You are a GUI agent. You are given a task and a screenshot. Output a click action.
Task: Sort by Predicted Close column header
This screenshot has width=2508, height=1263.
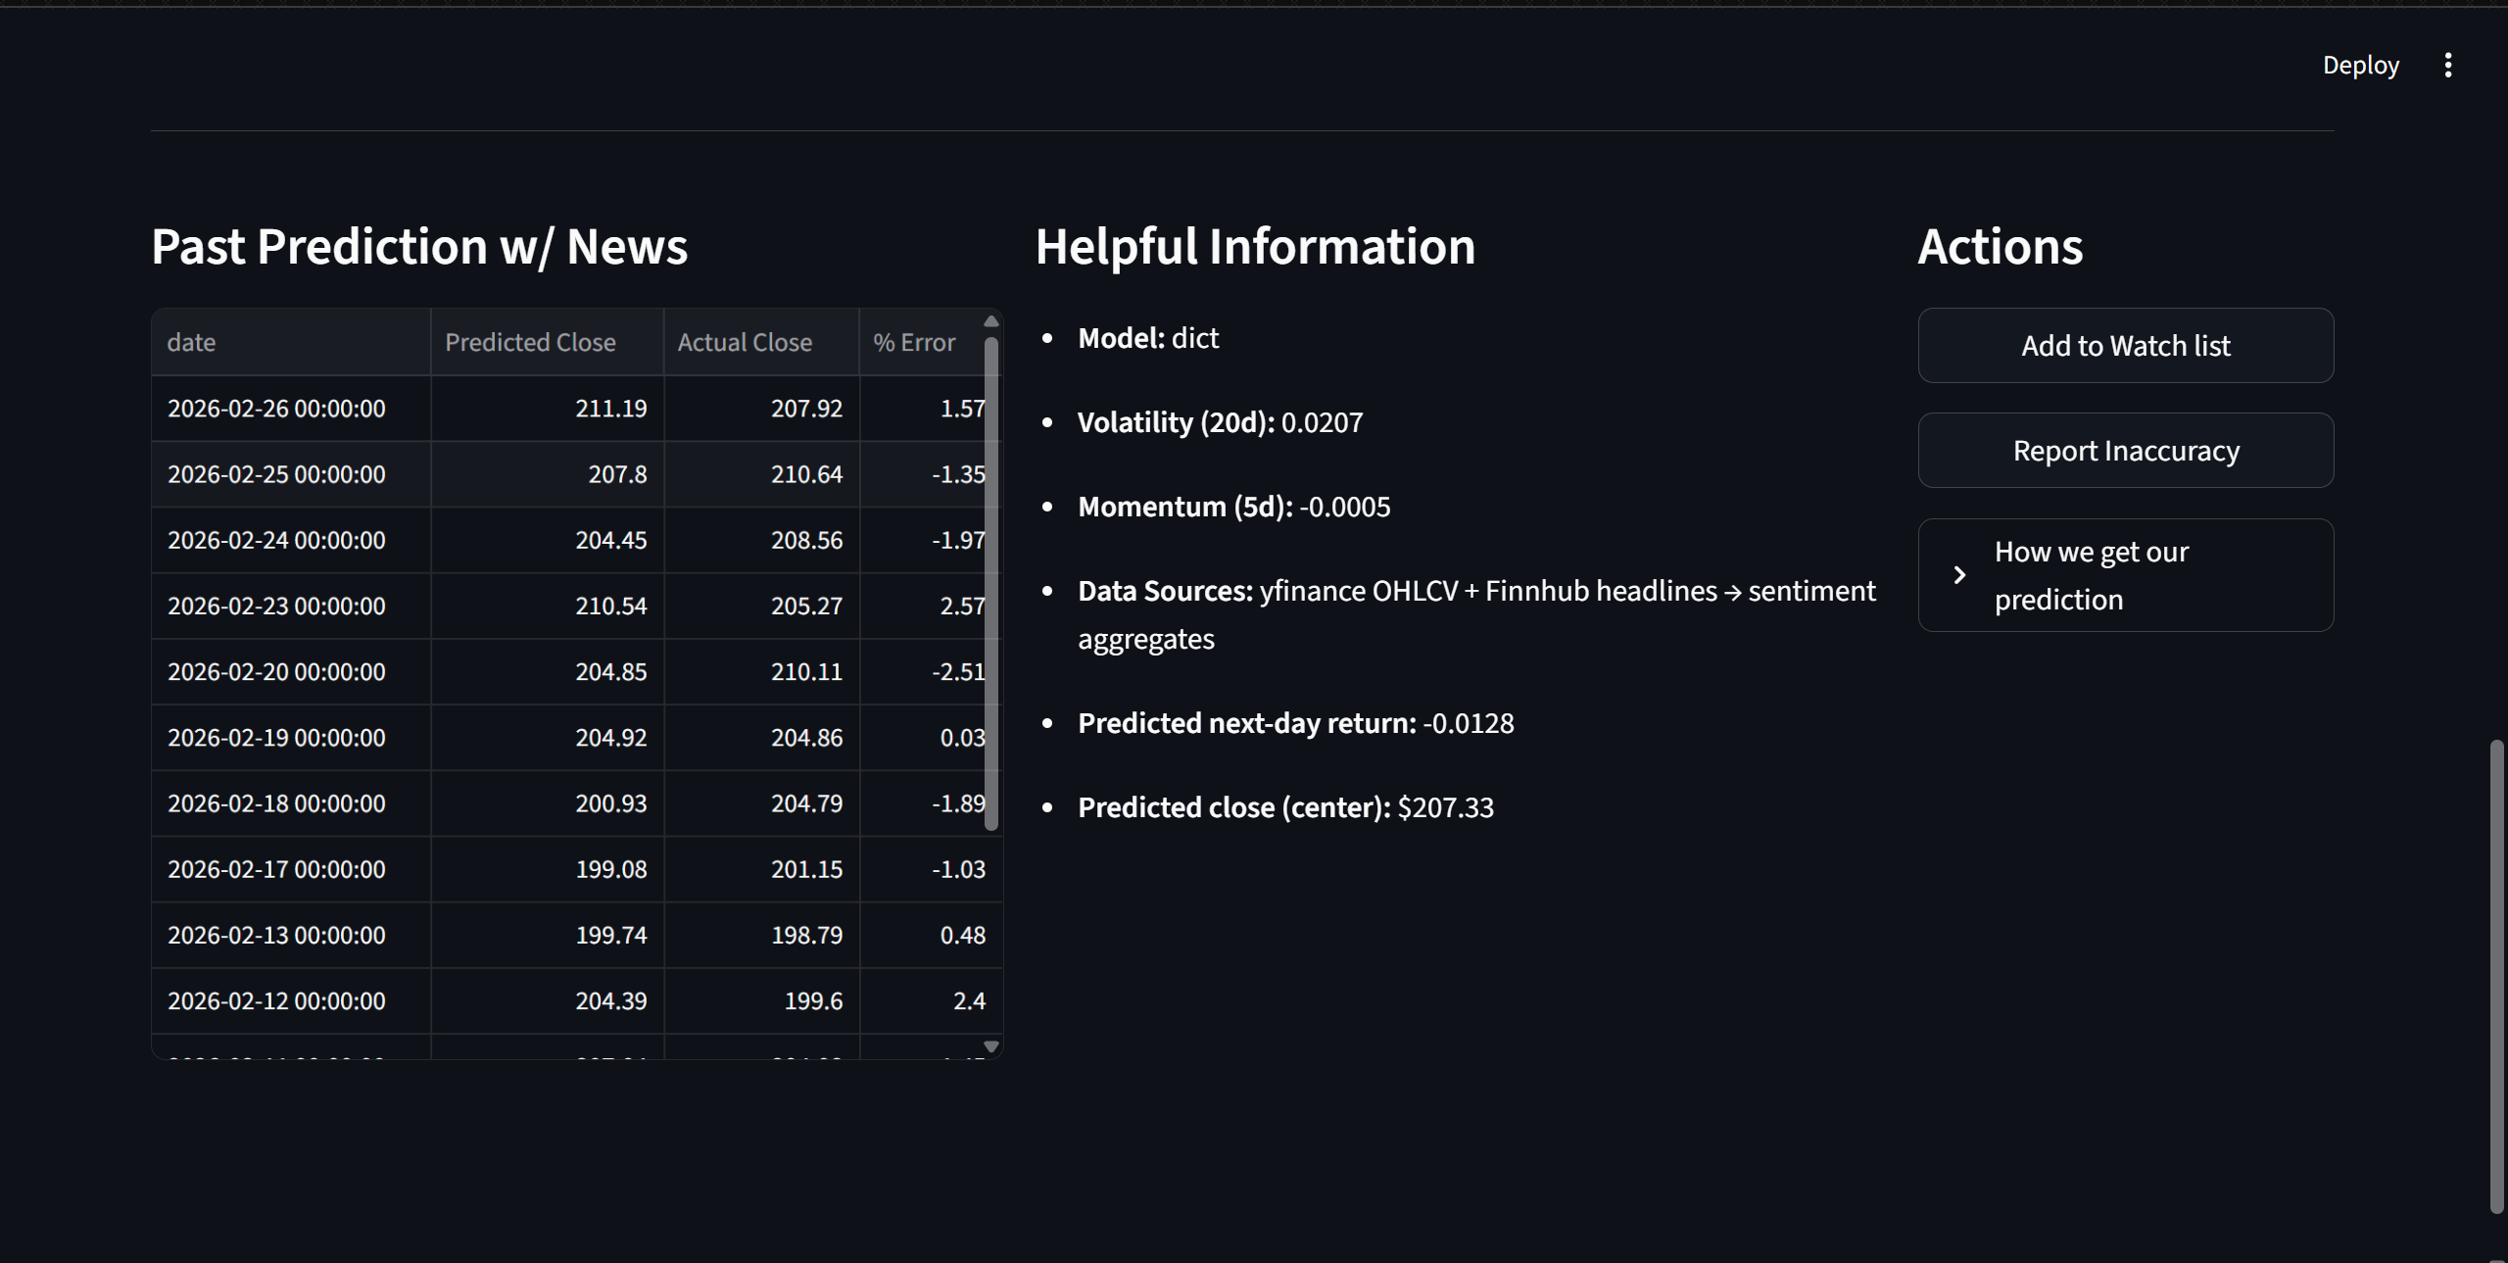pos(546,343)
